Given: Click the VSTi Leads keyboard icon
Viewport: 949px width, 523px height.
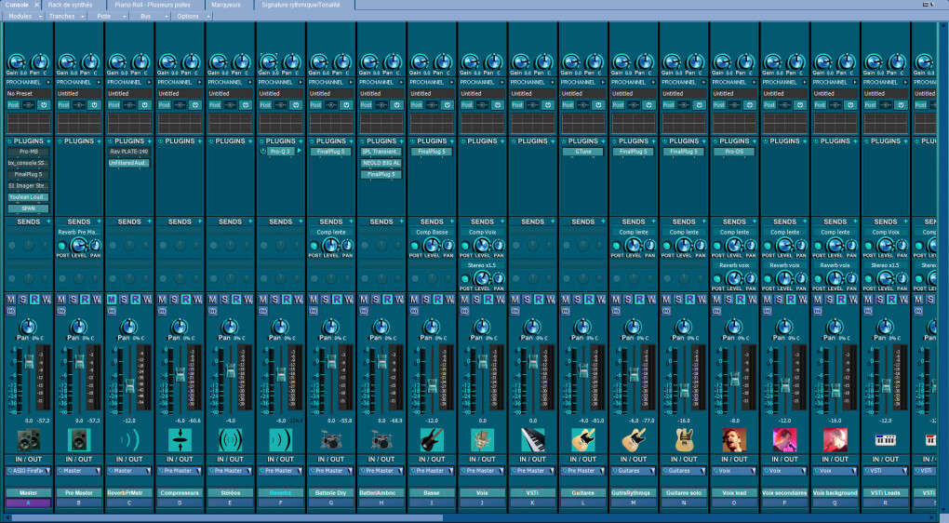Looking at the screenshot, I should [x=886, y=440].
